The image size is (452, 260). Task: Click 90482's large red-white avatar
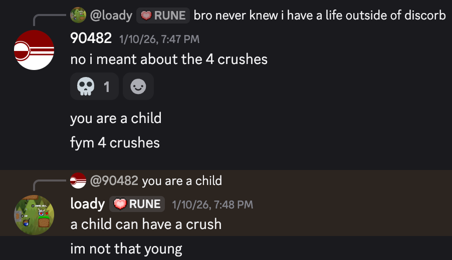coord(34,50)
